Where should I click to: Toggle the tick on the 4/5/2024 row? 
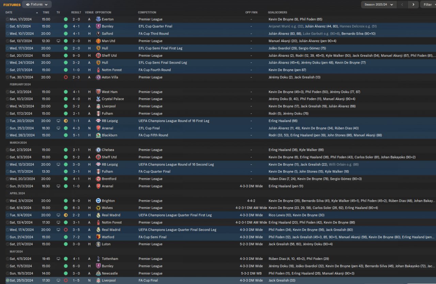[7, 259]
